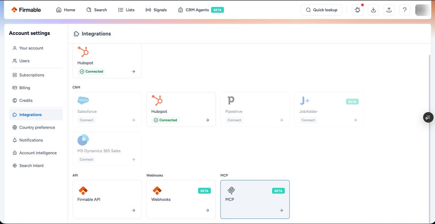Click the download icon in header

point(373,10)
